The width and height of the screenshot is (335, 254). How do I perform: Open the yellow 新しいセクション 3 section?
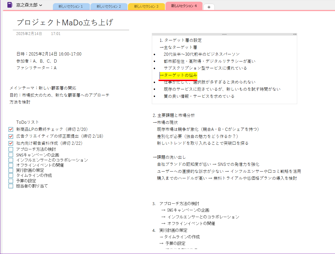point(146,6)
